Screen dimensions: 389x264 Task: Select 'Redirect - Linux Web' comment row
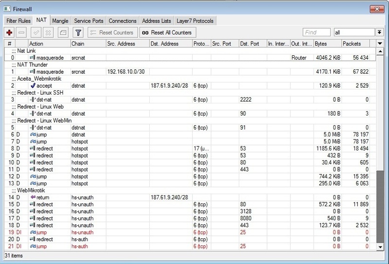(190, 106)
